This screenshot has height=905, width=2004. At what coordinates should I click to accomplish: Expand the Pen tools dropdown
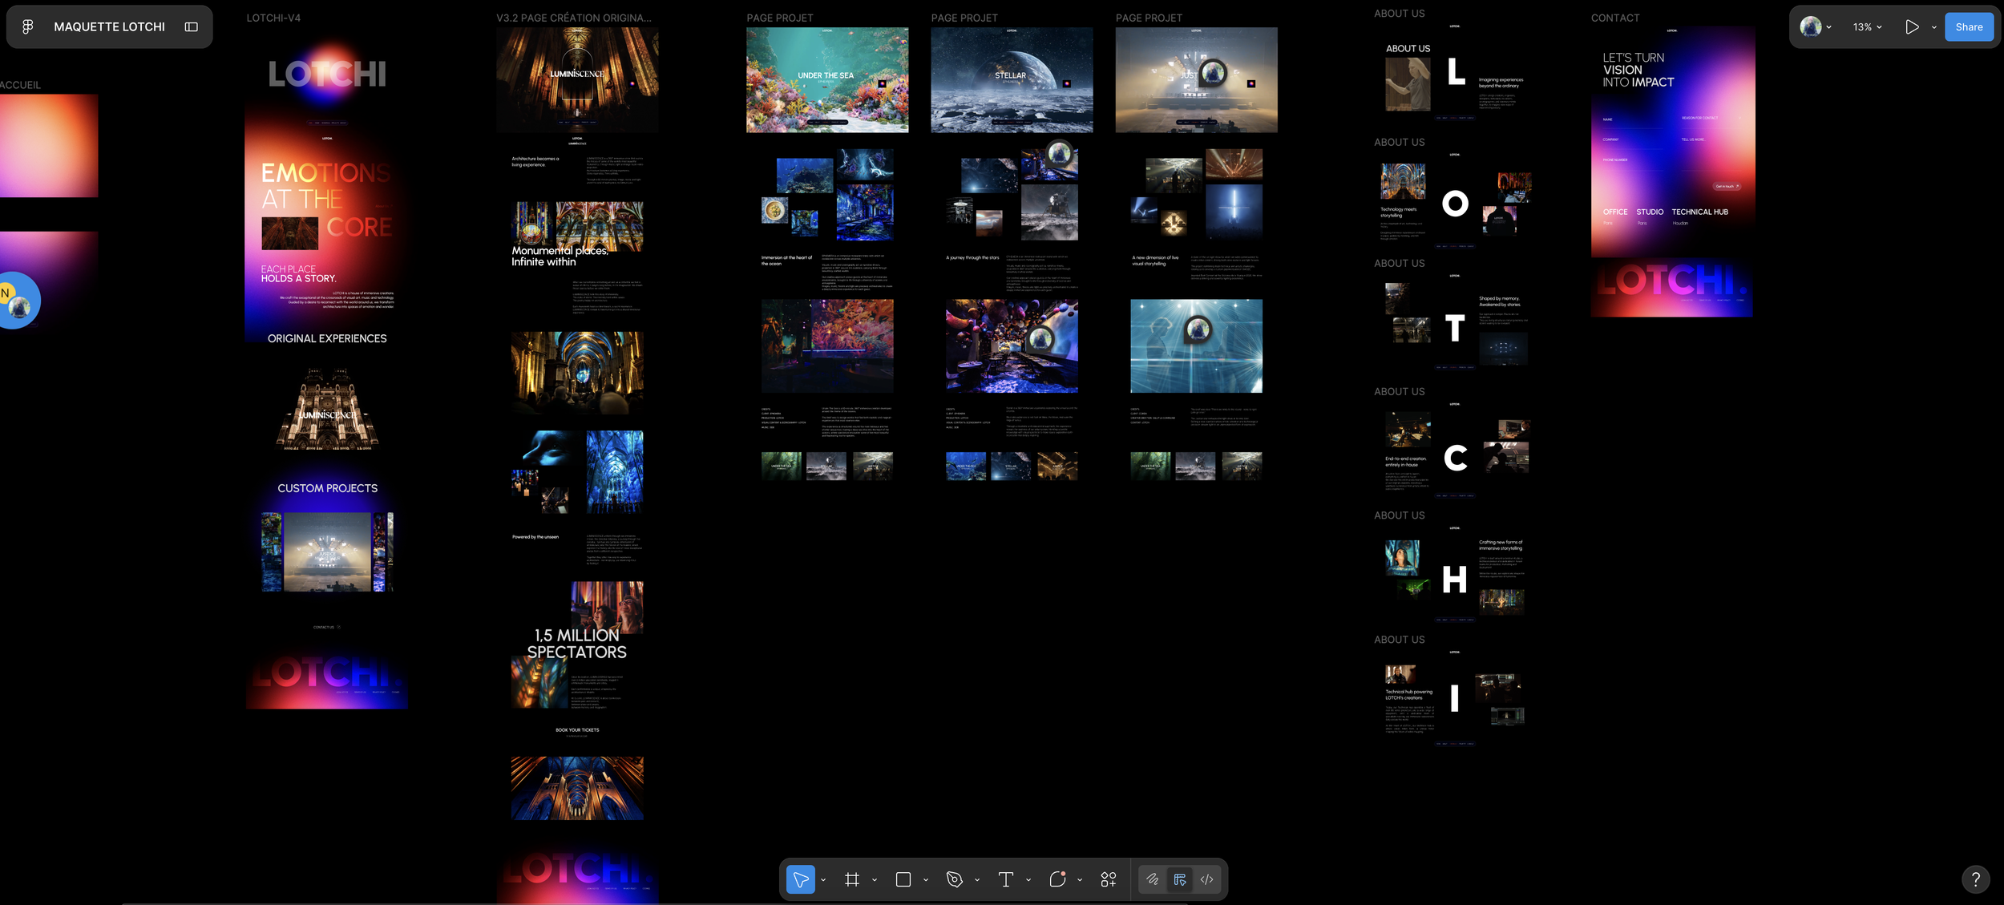977,880
